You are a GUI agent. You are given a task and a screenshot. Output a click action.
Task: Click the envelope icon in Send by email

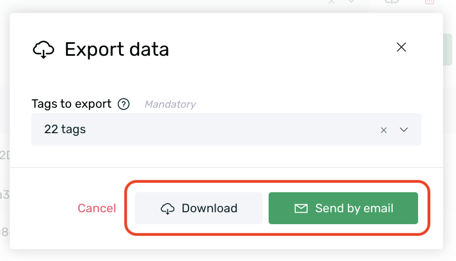click(301, 208)
